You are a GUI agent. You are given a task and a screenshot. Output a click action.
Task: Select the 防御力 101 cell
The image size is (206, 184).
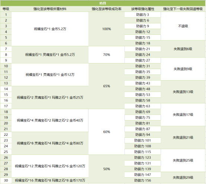tap(143, 140)
